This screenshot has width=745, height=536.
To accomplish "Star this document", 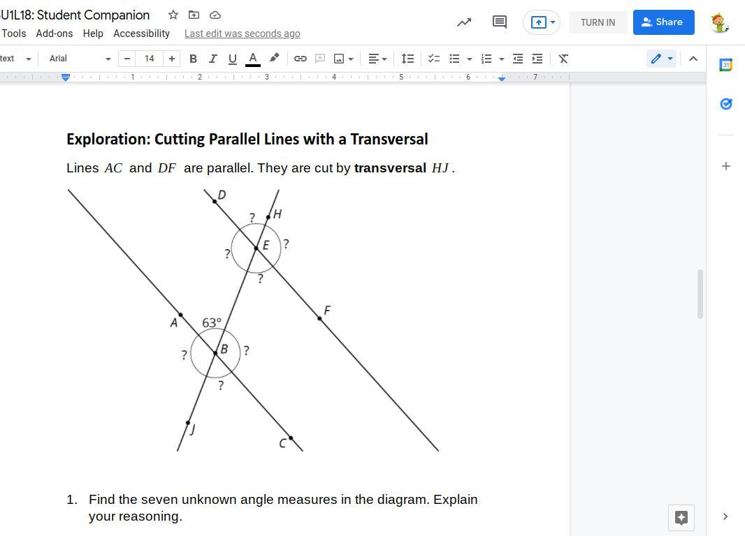I will pyautogui.click(x=173, y=15).
